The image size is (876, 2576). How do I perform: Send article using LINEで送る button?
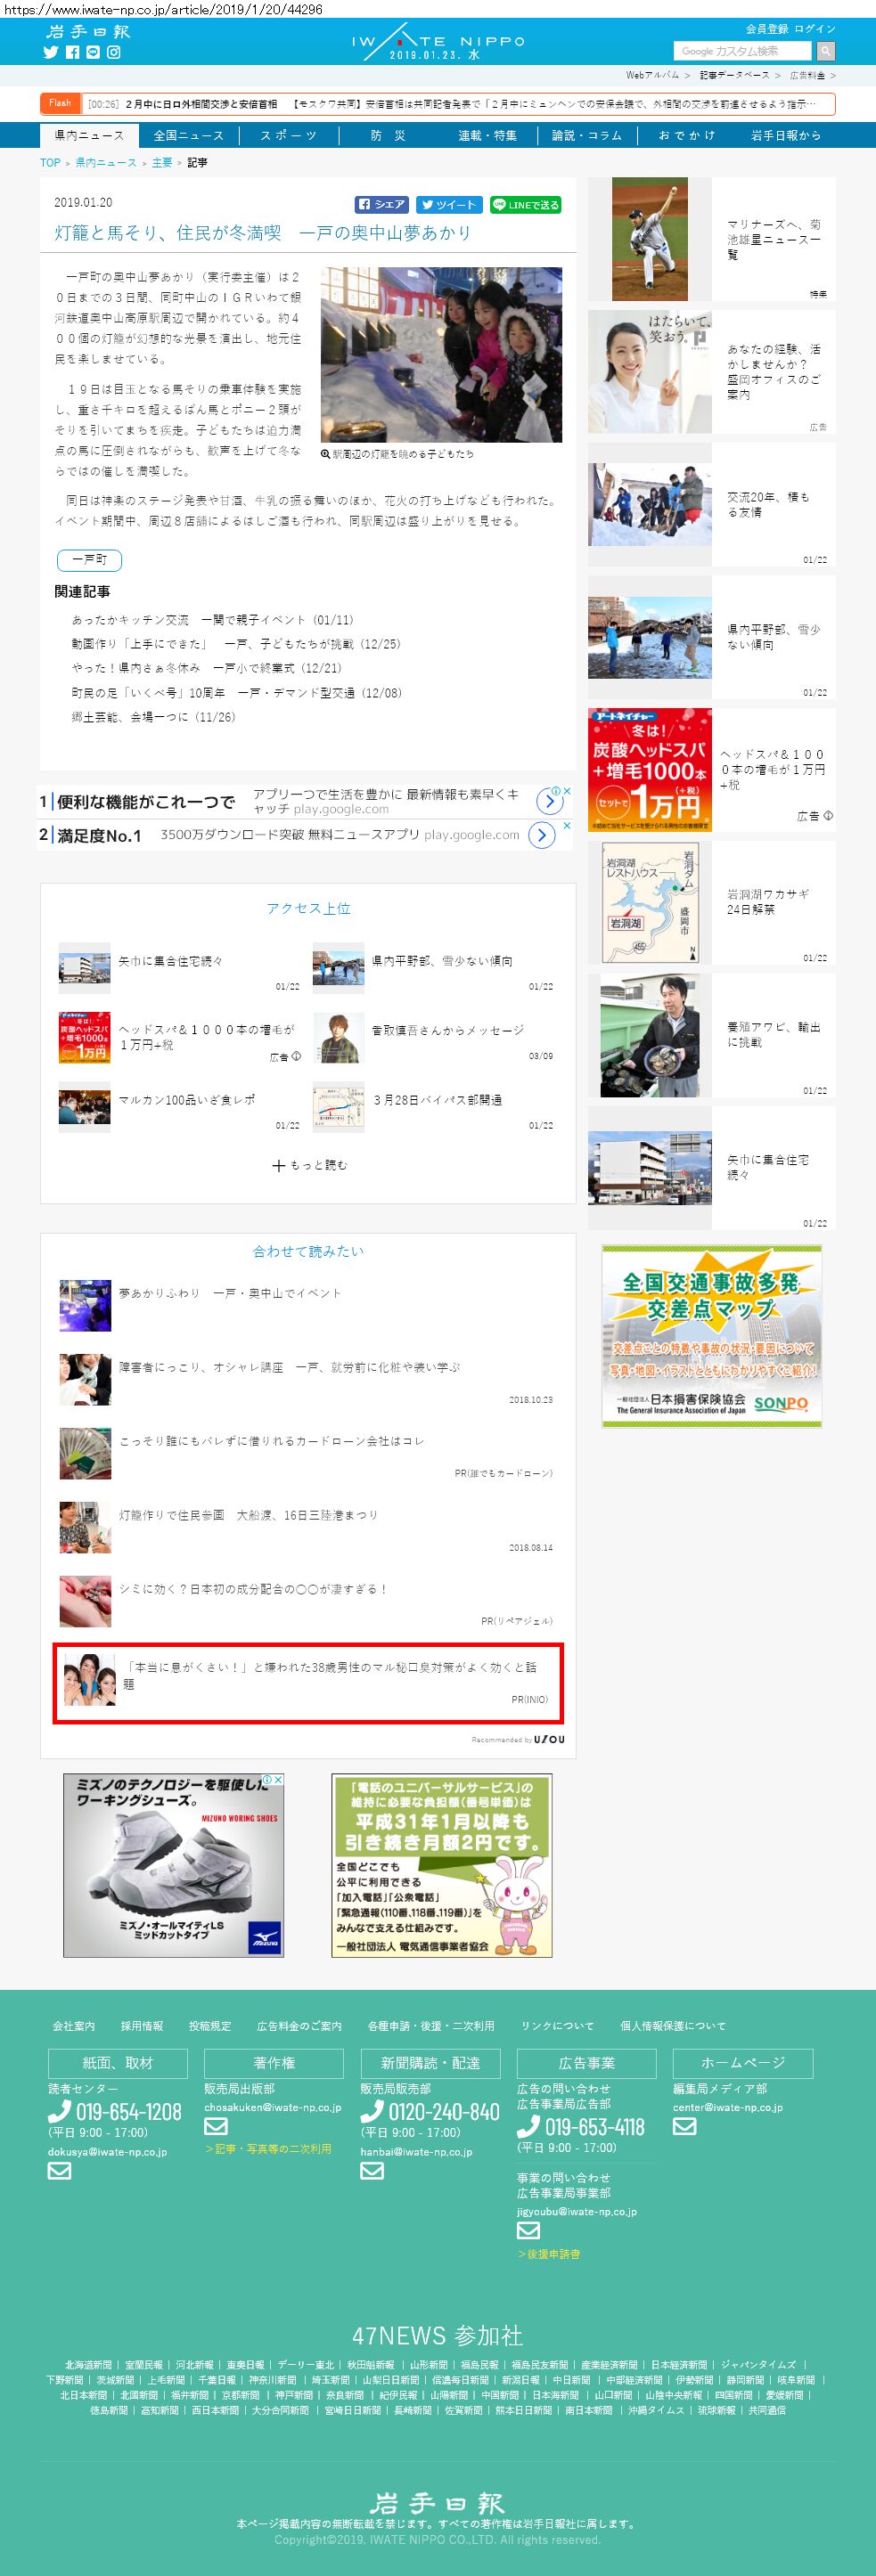tap(525, 205)
